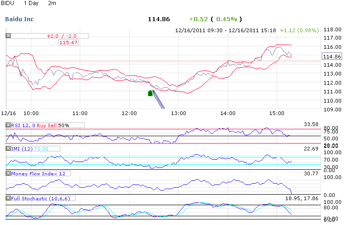The height and width of the screenshot is (225, 354).
Task: Choose the 1 Day range label
Action: pos(31,3)
